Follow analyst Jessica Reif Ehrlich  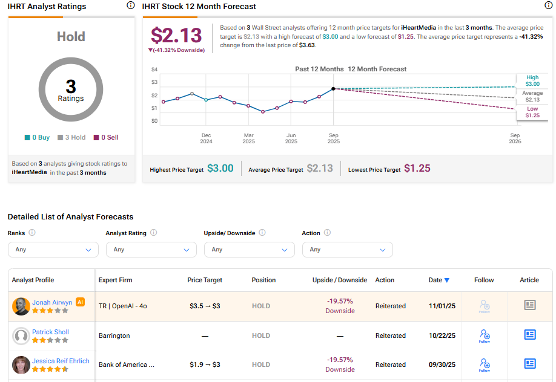[484, 364]
